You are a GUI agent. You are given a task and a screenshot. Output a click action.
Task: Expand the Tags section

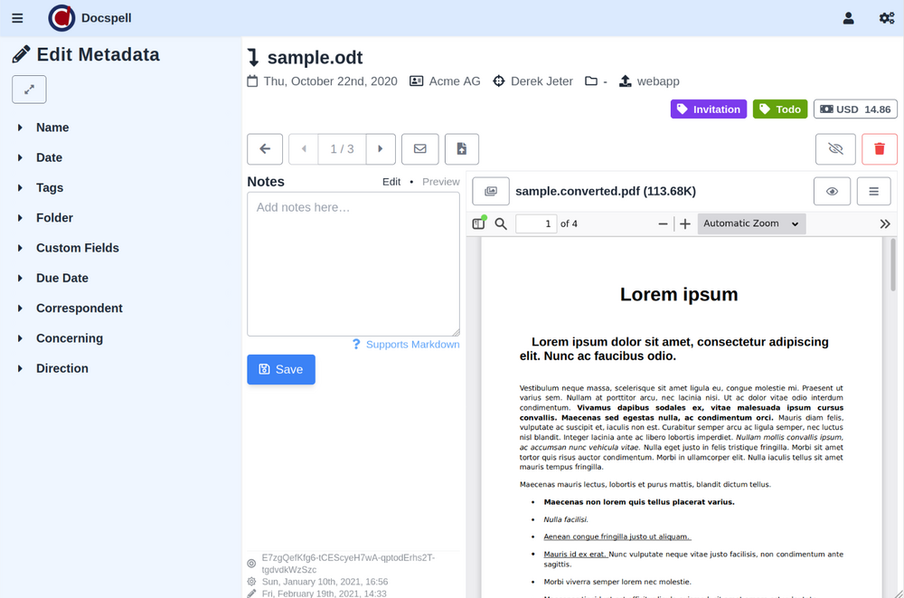point(50,187)
